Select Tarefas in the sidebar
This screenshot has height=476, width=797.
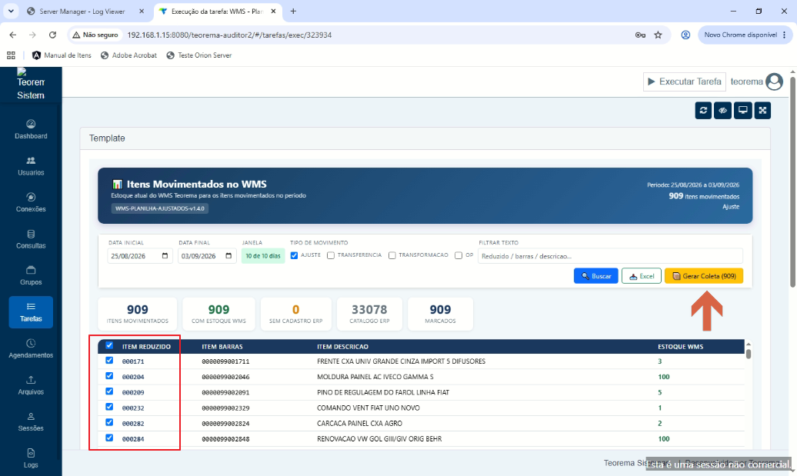(x=31, y=312)
